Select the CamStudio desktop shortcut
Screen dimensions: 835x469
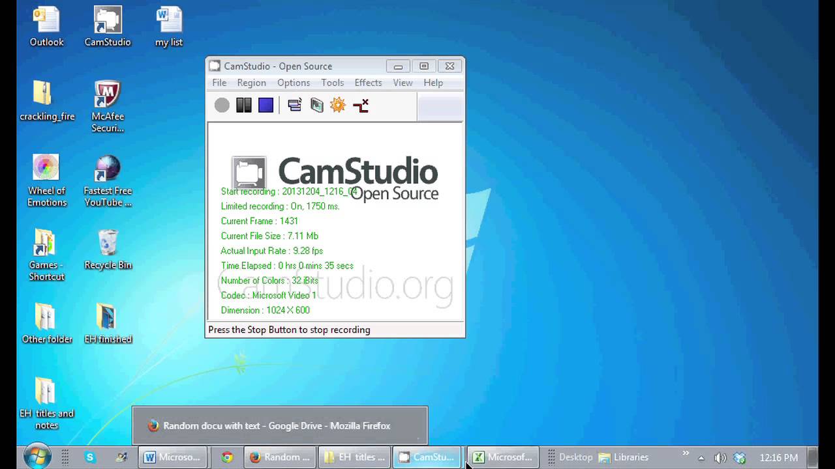[108, 27]
